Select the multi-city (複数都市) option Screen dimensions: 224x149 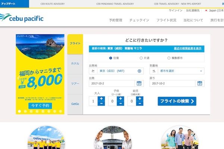pyautogui.click(x=169, y=58)
